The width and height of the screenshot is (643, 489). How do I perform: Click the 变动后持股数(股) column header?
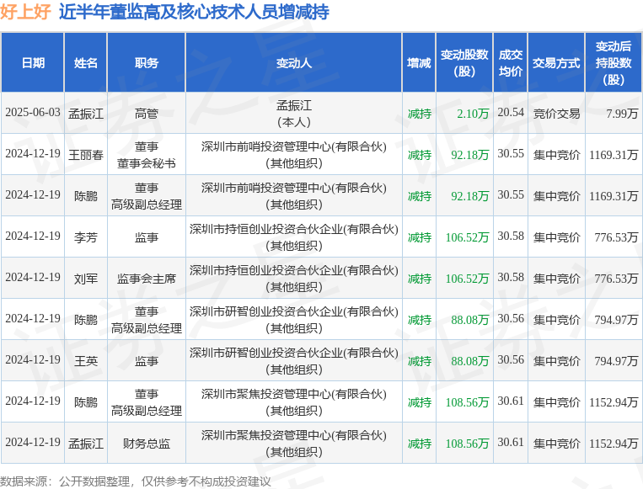pyautogui.click(x=614, y=62)
